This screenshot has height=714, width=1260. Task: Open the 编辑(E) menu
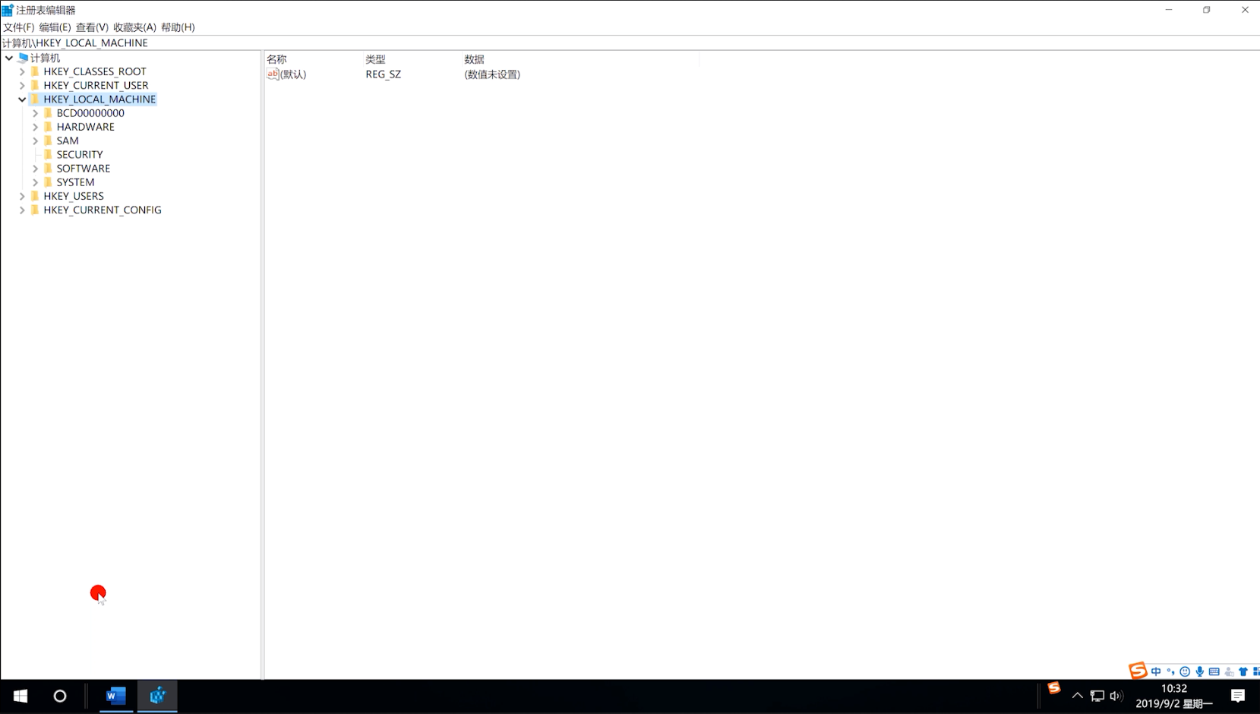pyautogui.click(x=55, y=27)
